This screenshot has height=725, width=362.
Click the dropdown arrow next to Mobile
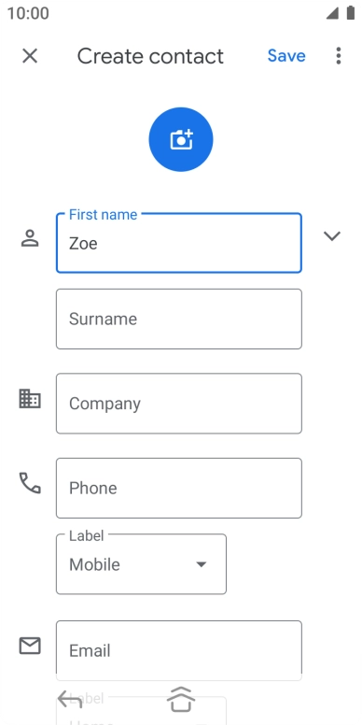(x=201, y=564)
